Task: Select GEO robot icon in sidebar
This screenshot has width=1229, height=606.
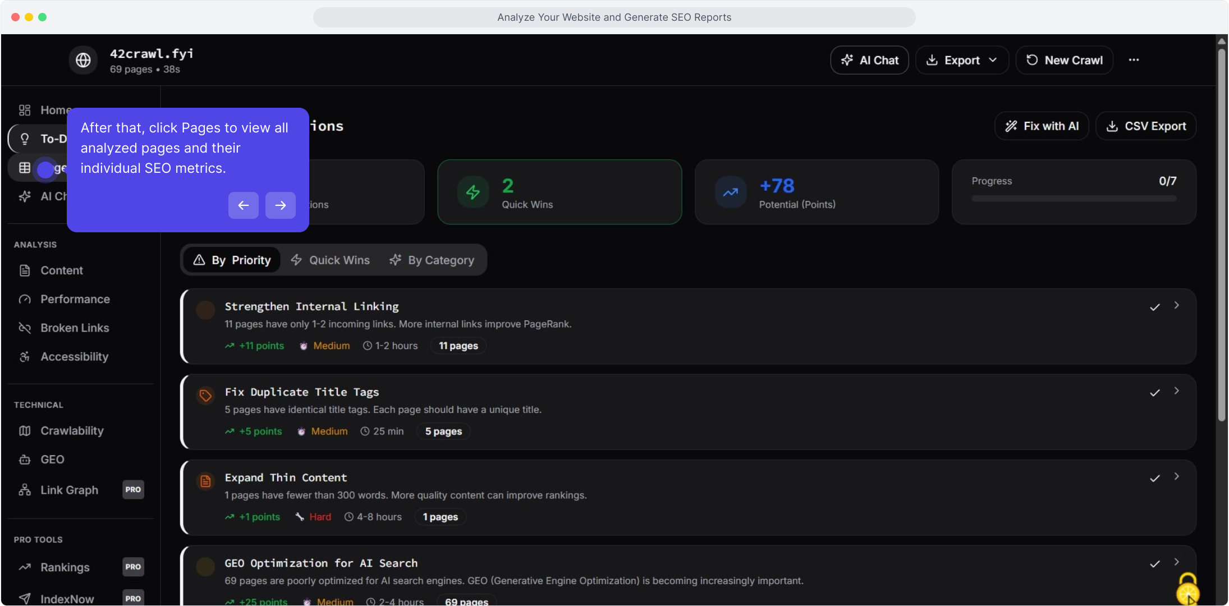Action: (25, 460)
